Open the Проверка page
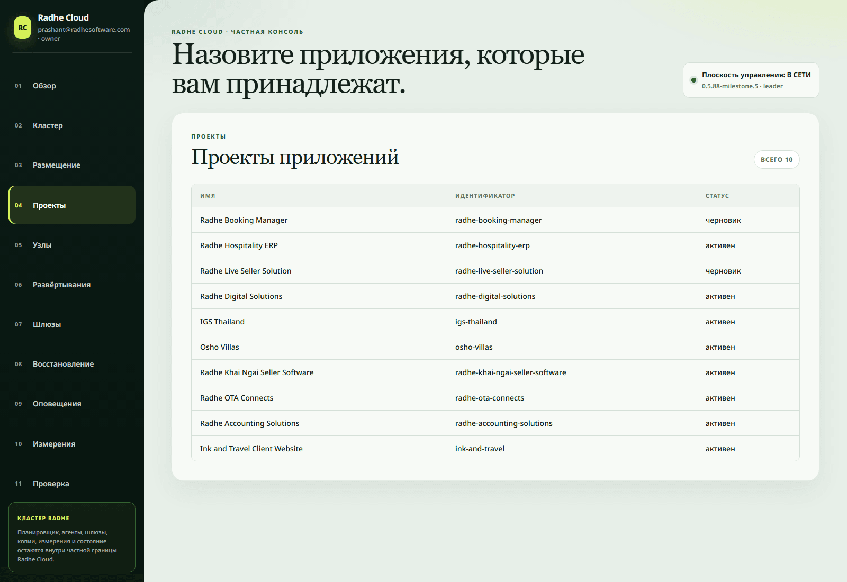Screen dimensions: 847x582 point(72,484)
